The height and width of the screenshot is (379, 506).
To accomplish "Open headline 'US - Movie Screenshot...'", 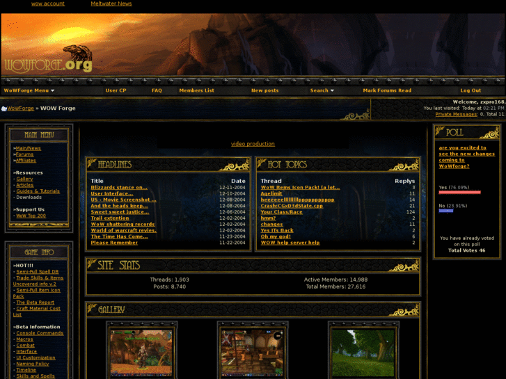I will coord(124,200).
